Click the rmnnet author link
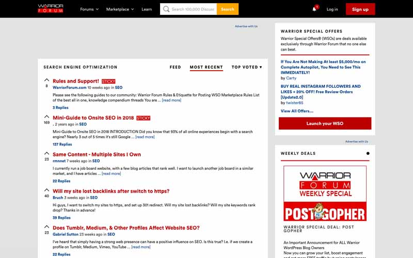The height and width of the screenshot is (258, 413). click(x=59, y=161)
